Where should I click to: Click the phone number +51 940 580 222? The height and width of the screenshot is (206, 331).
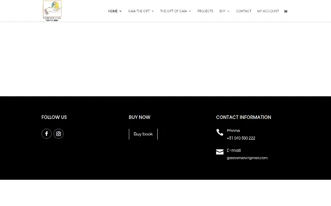tap(241, 138)
